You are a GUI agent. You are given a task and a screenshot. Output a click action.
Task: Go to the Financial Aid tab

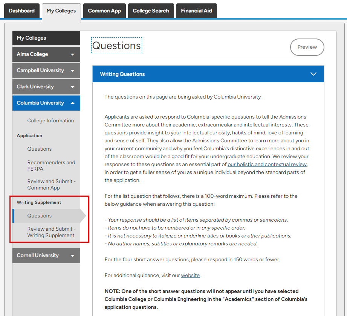196,11
